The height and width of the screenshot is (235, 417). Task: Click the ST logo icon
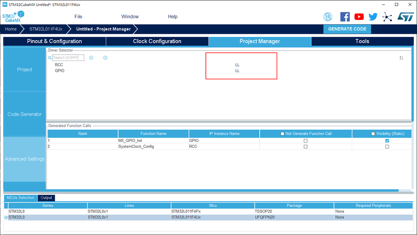406,17
